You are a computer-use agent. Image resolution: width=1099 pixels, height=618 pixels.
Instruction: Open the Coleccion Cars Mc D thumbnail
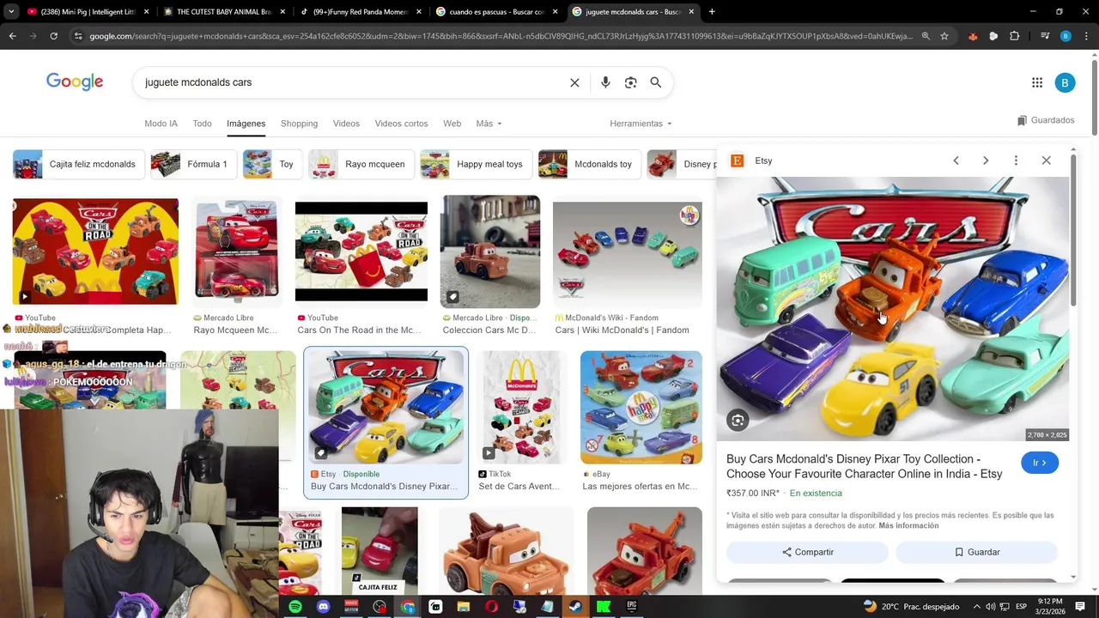pyautogui.click(x=490, y=251)
